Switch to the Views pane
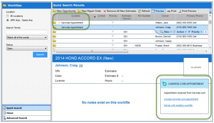Image resolution: width=214 pixels, height=123 pixels. click(27, 113)
